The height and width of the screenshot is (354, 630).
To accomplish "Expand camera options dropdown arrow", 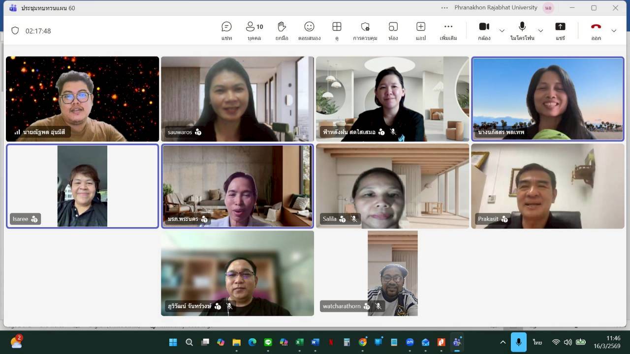I will 502,31.
